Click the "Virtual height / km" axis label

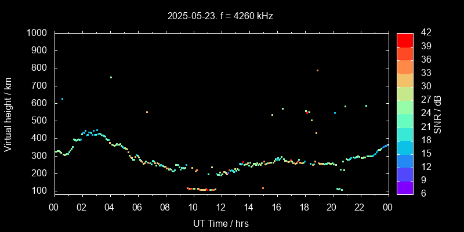(8, 114)
